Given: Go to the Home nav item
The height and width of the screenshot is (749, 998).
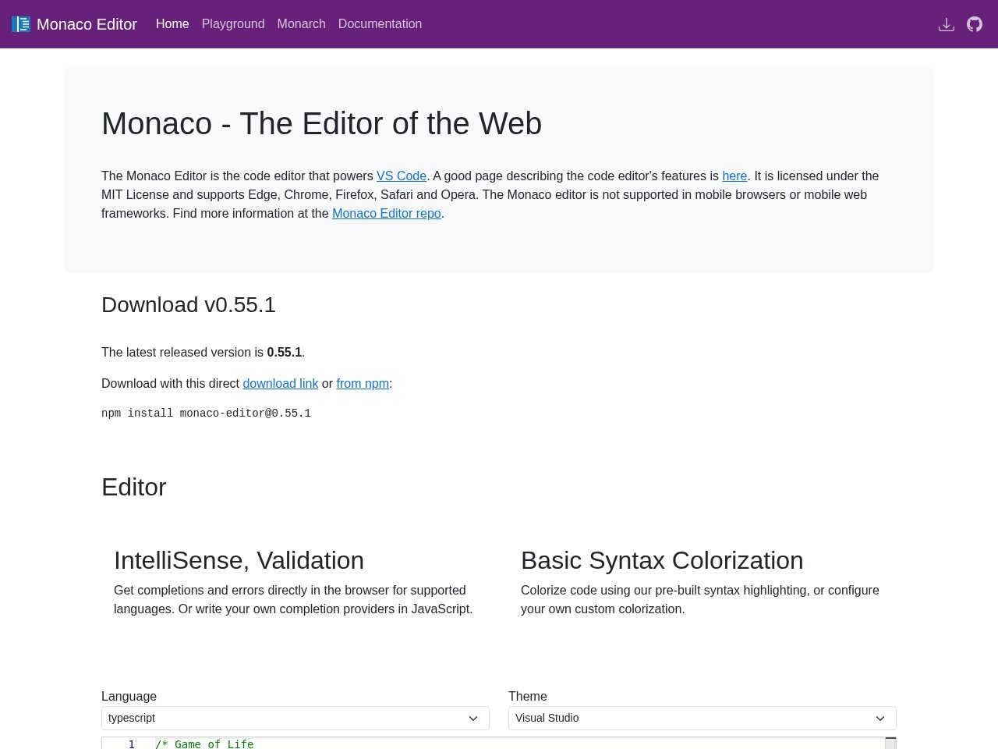Looking at the screenshot, I should 172,24.
